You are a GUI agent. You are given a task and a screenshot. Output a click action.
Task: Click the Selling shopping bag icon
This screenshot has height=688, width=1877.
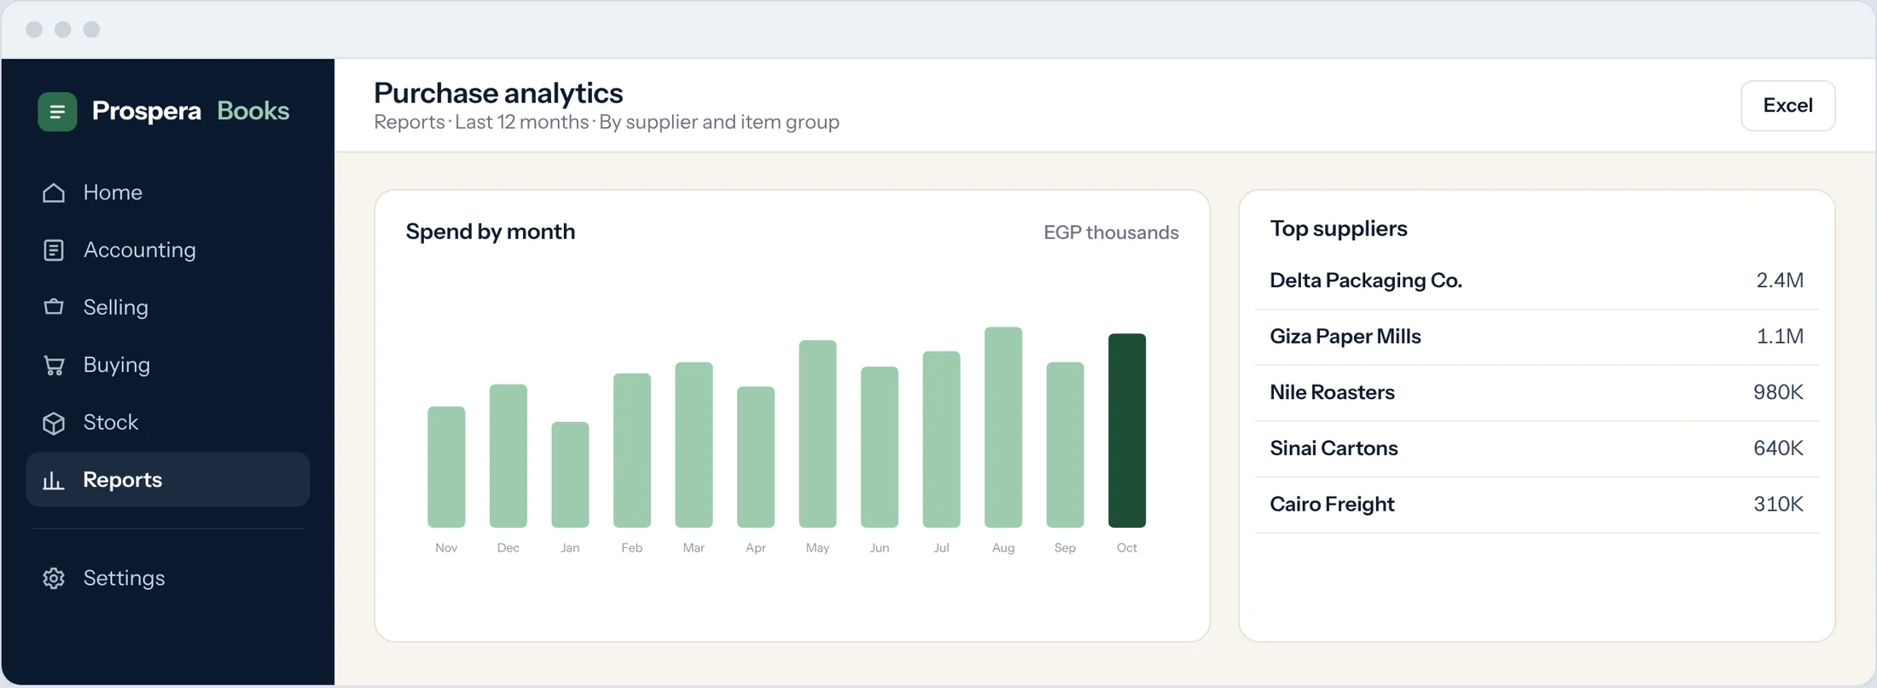[54, 307]
